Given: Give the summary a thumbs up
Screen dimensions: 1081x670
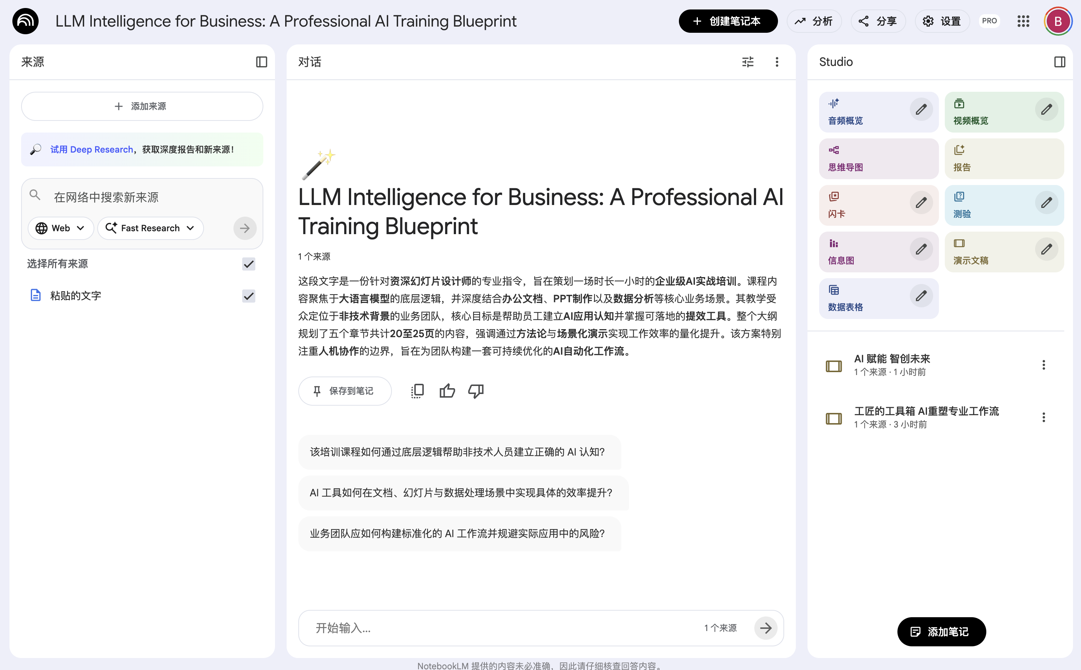Looking at the screenshot, I should (447, 391).
